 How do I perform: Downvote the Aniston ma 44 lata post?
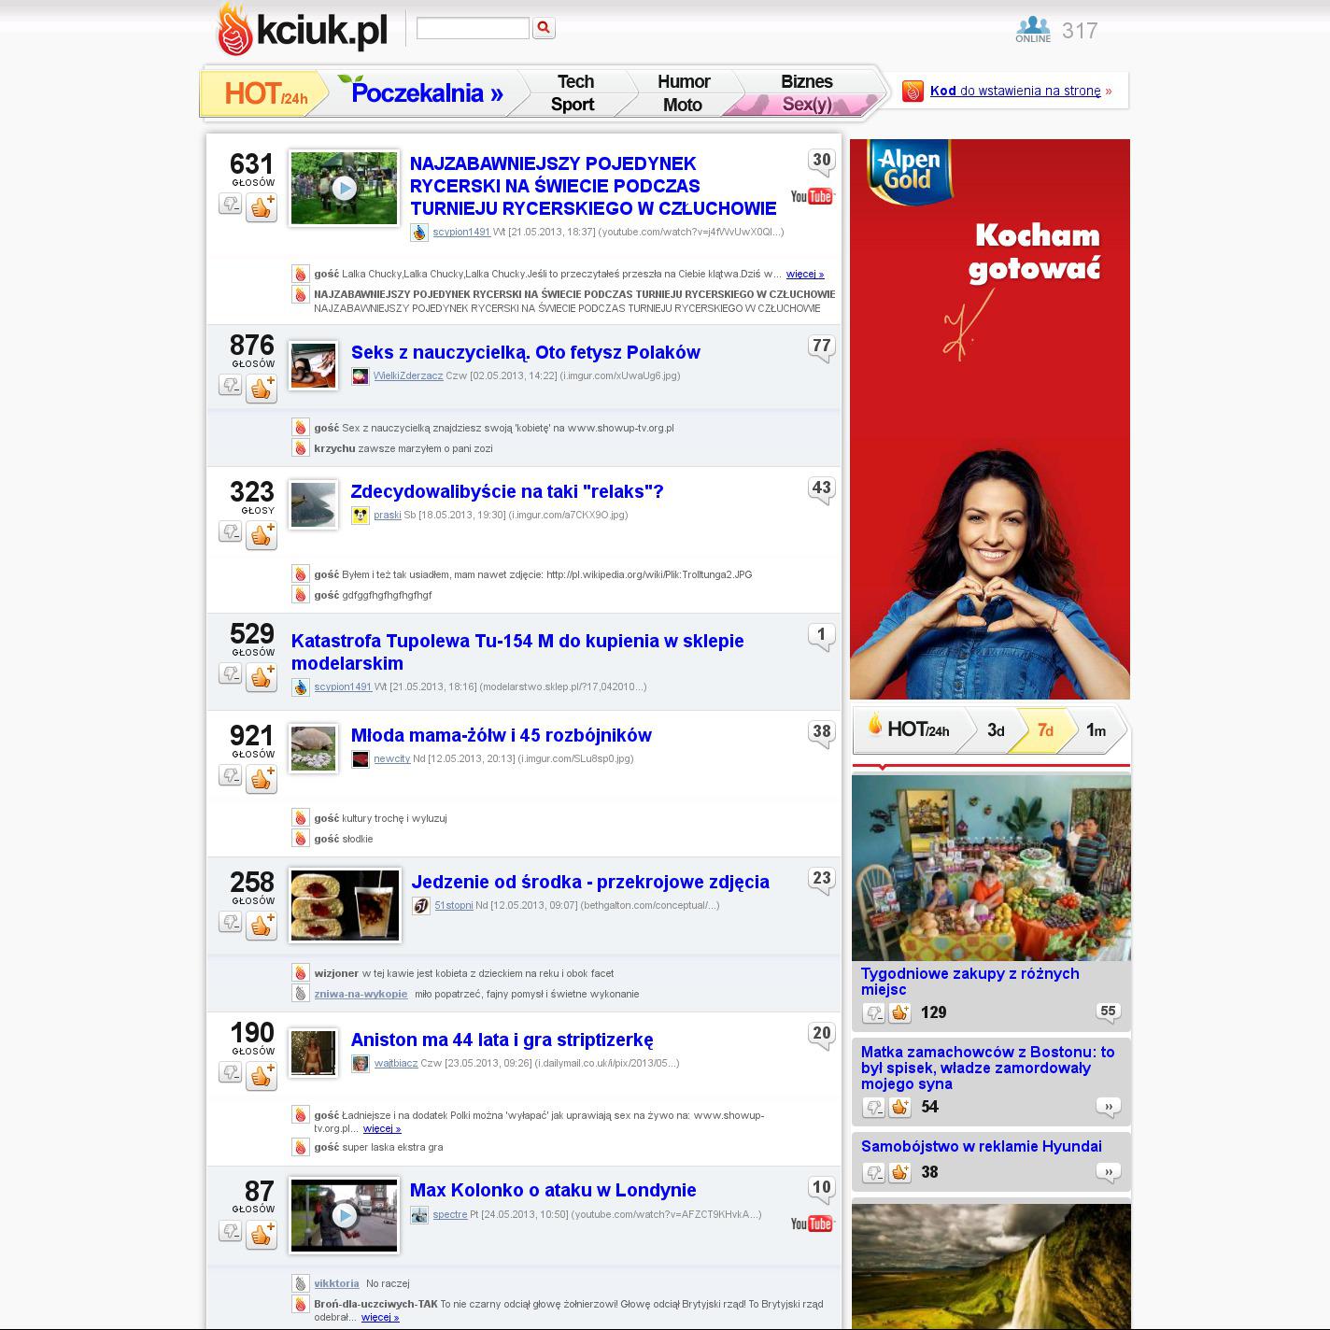pos(230,1072)
